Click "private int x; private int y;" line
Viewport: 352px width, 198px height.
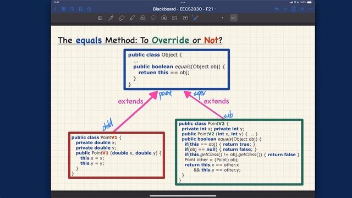coord(213,129)
